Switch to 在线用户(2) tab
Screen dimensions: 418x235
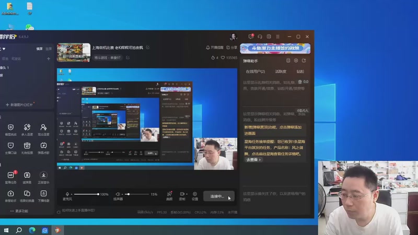(x=256, y=72)
